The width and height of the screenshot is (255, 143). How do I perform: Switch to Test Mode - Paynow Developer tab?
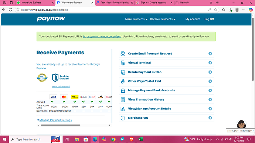coord(115,3)
